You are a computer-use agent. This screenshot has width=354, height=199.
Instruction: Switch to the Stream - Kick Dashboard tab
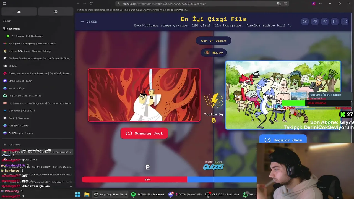37,36
